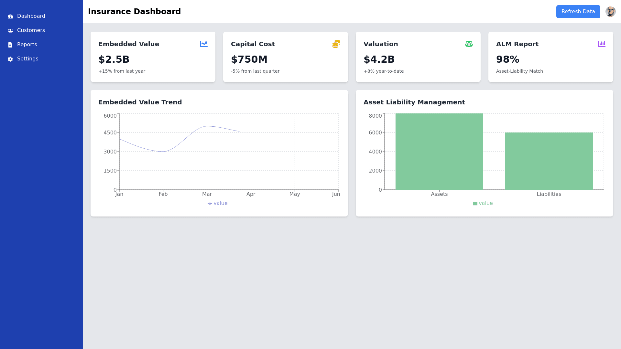Viewport: 621px width, 349px height.
Task: Click the Valuation balance scale icon
Action: click(x=469, y=44)
